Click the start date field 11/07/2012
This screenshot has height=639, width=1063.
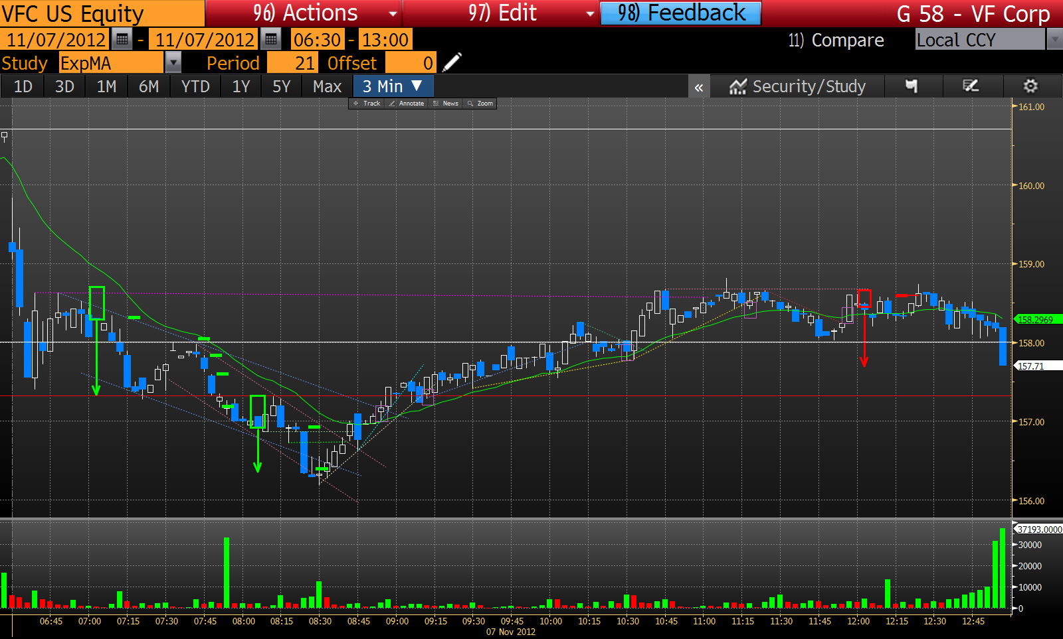point(56,40)
